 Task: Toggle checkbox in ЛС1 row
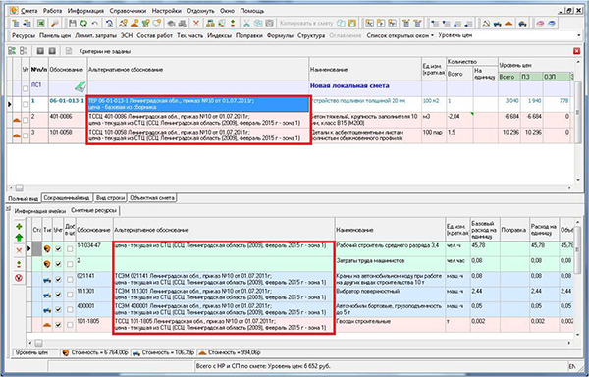pyautogui.click(x=26, y=89)
